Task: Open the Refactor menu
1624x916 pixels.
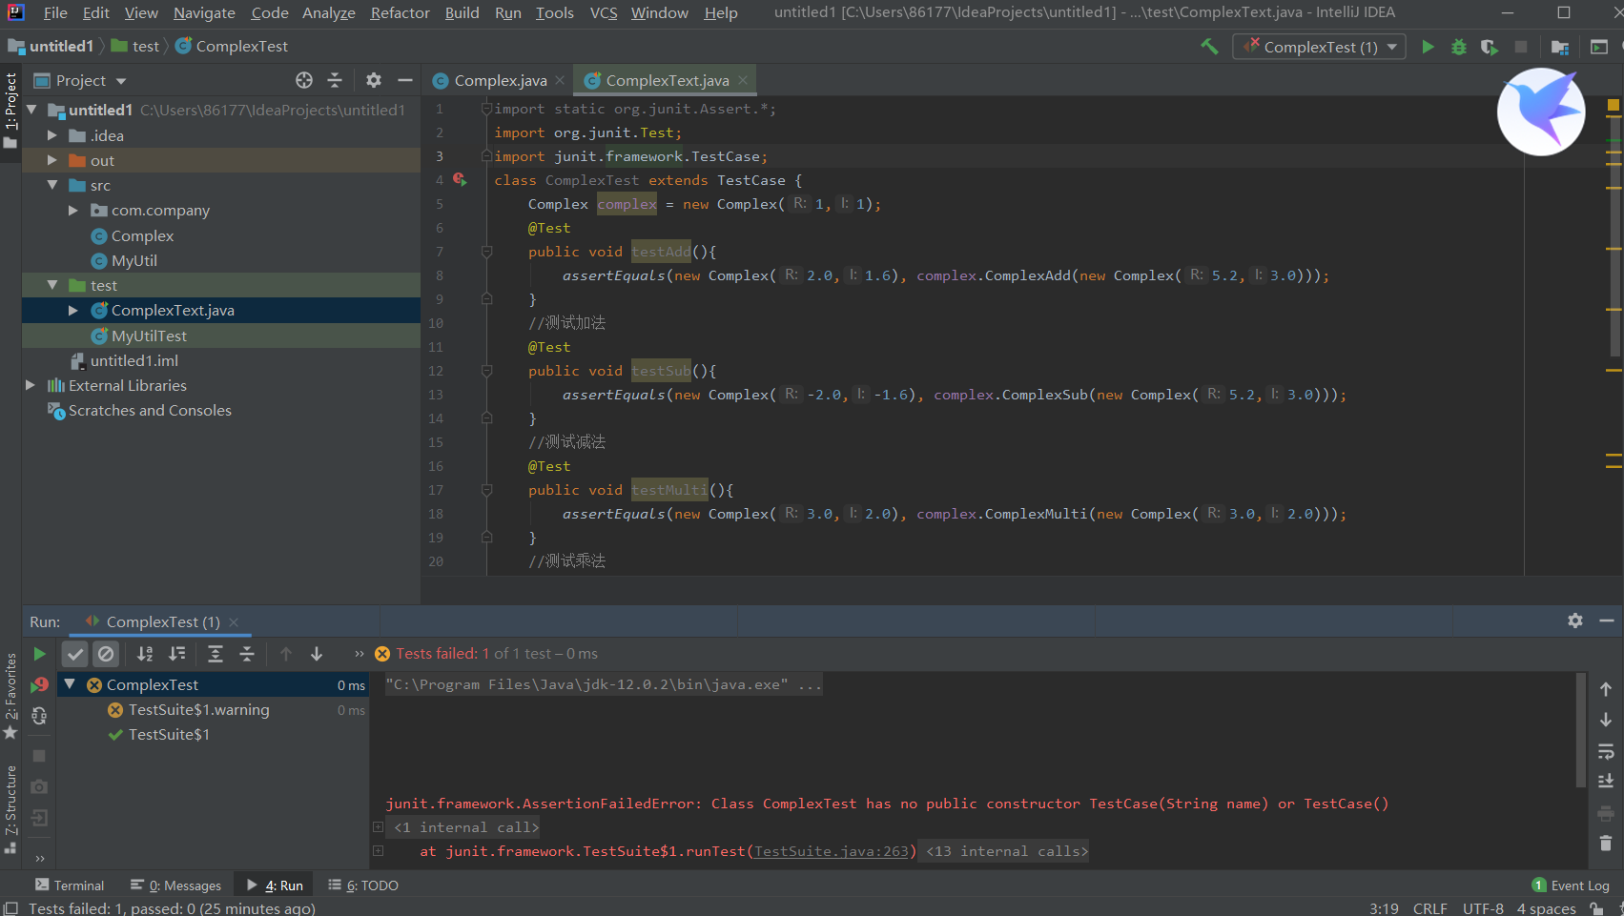Action: pyautogui.click(x=400, y=12)
